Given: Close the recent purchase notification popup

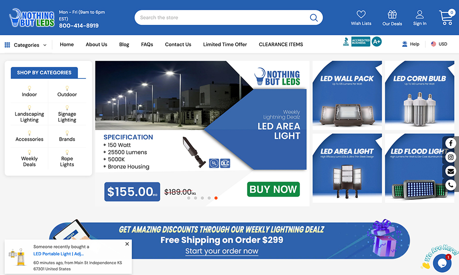Looking at the screenshot, I should click(127, 244).
